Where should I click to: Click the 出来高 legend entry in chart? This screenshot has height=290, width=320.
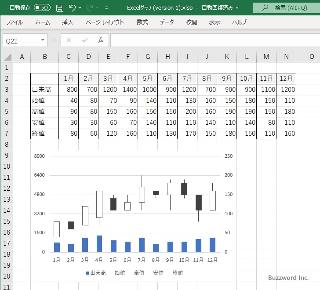tap(96, 273)
